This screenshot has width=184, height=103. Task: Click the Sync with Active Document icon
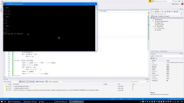coord(165,11)
